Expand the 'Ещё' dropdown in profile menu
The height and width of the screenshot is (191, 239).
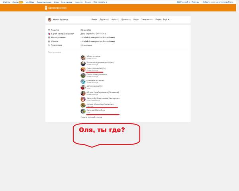point(166,19)
